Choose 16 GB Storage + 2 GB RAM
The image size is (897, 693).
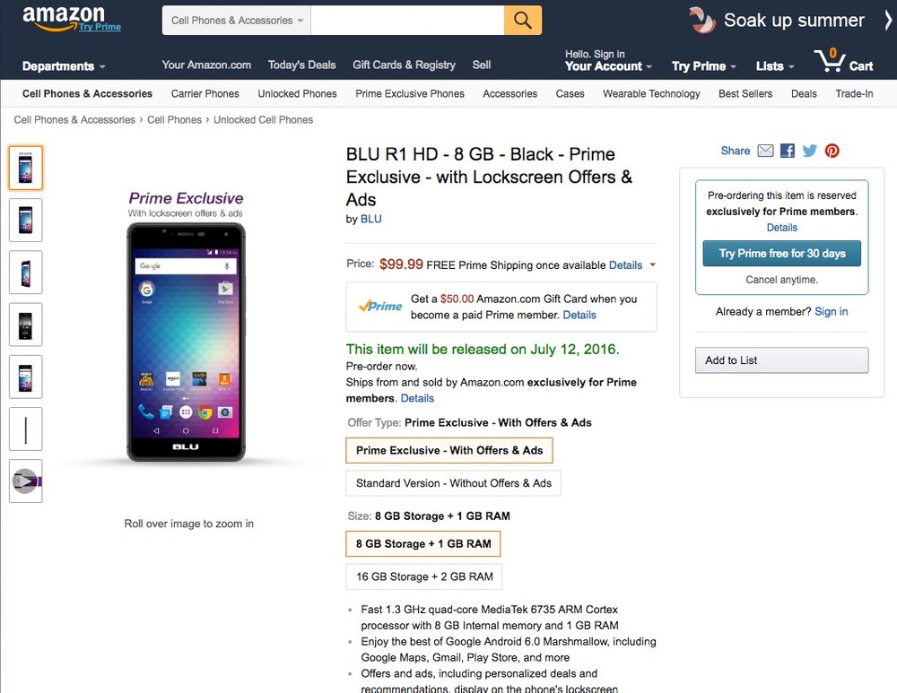coord(424,576)
